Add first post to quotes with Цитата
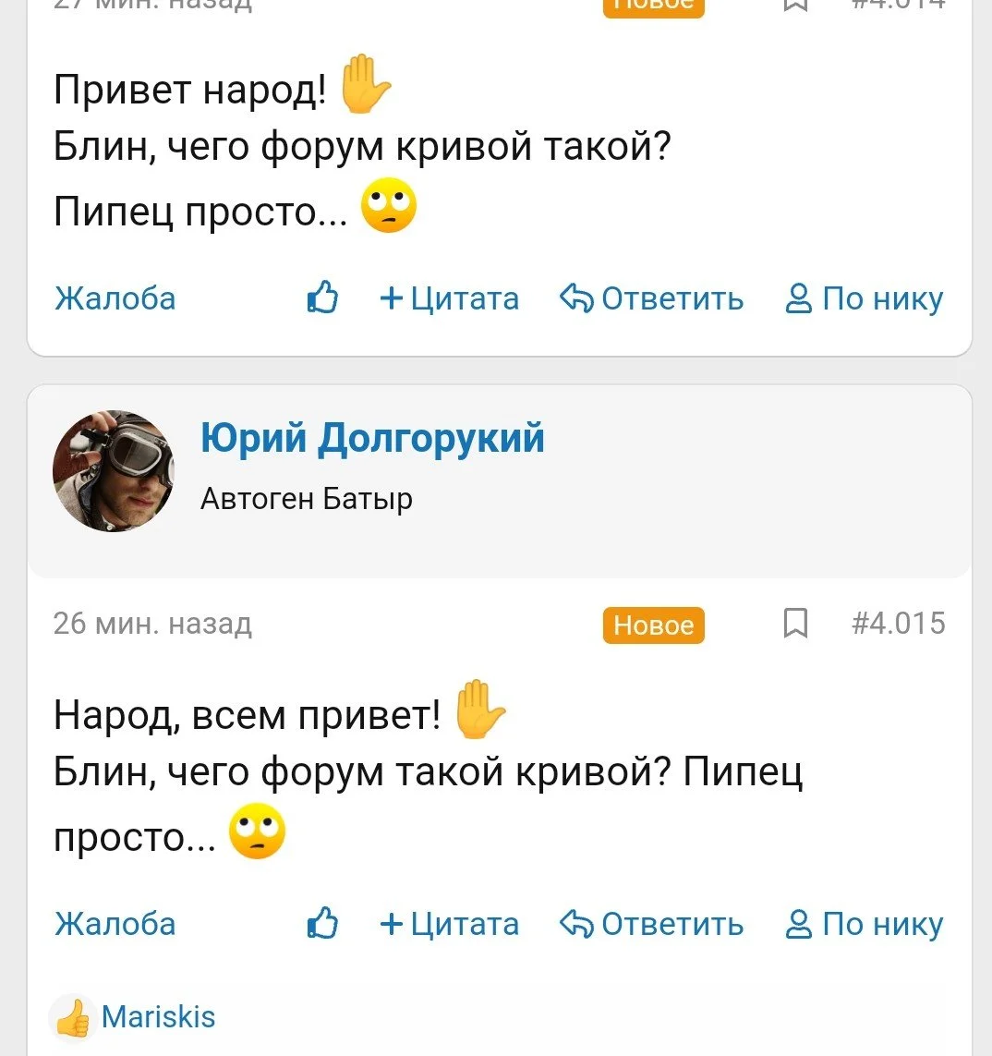Viewport: 992px width, 1056px height. (450, 298)
